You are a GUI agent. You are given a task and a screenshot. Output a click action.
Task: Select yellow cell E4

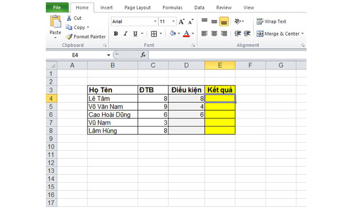click(220, 98)
